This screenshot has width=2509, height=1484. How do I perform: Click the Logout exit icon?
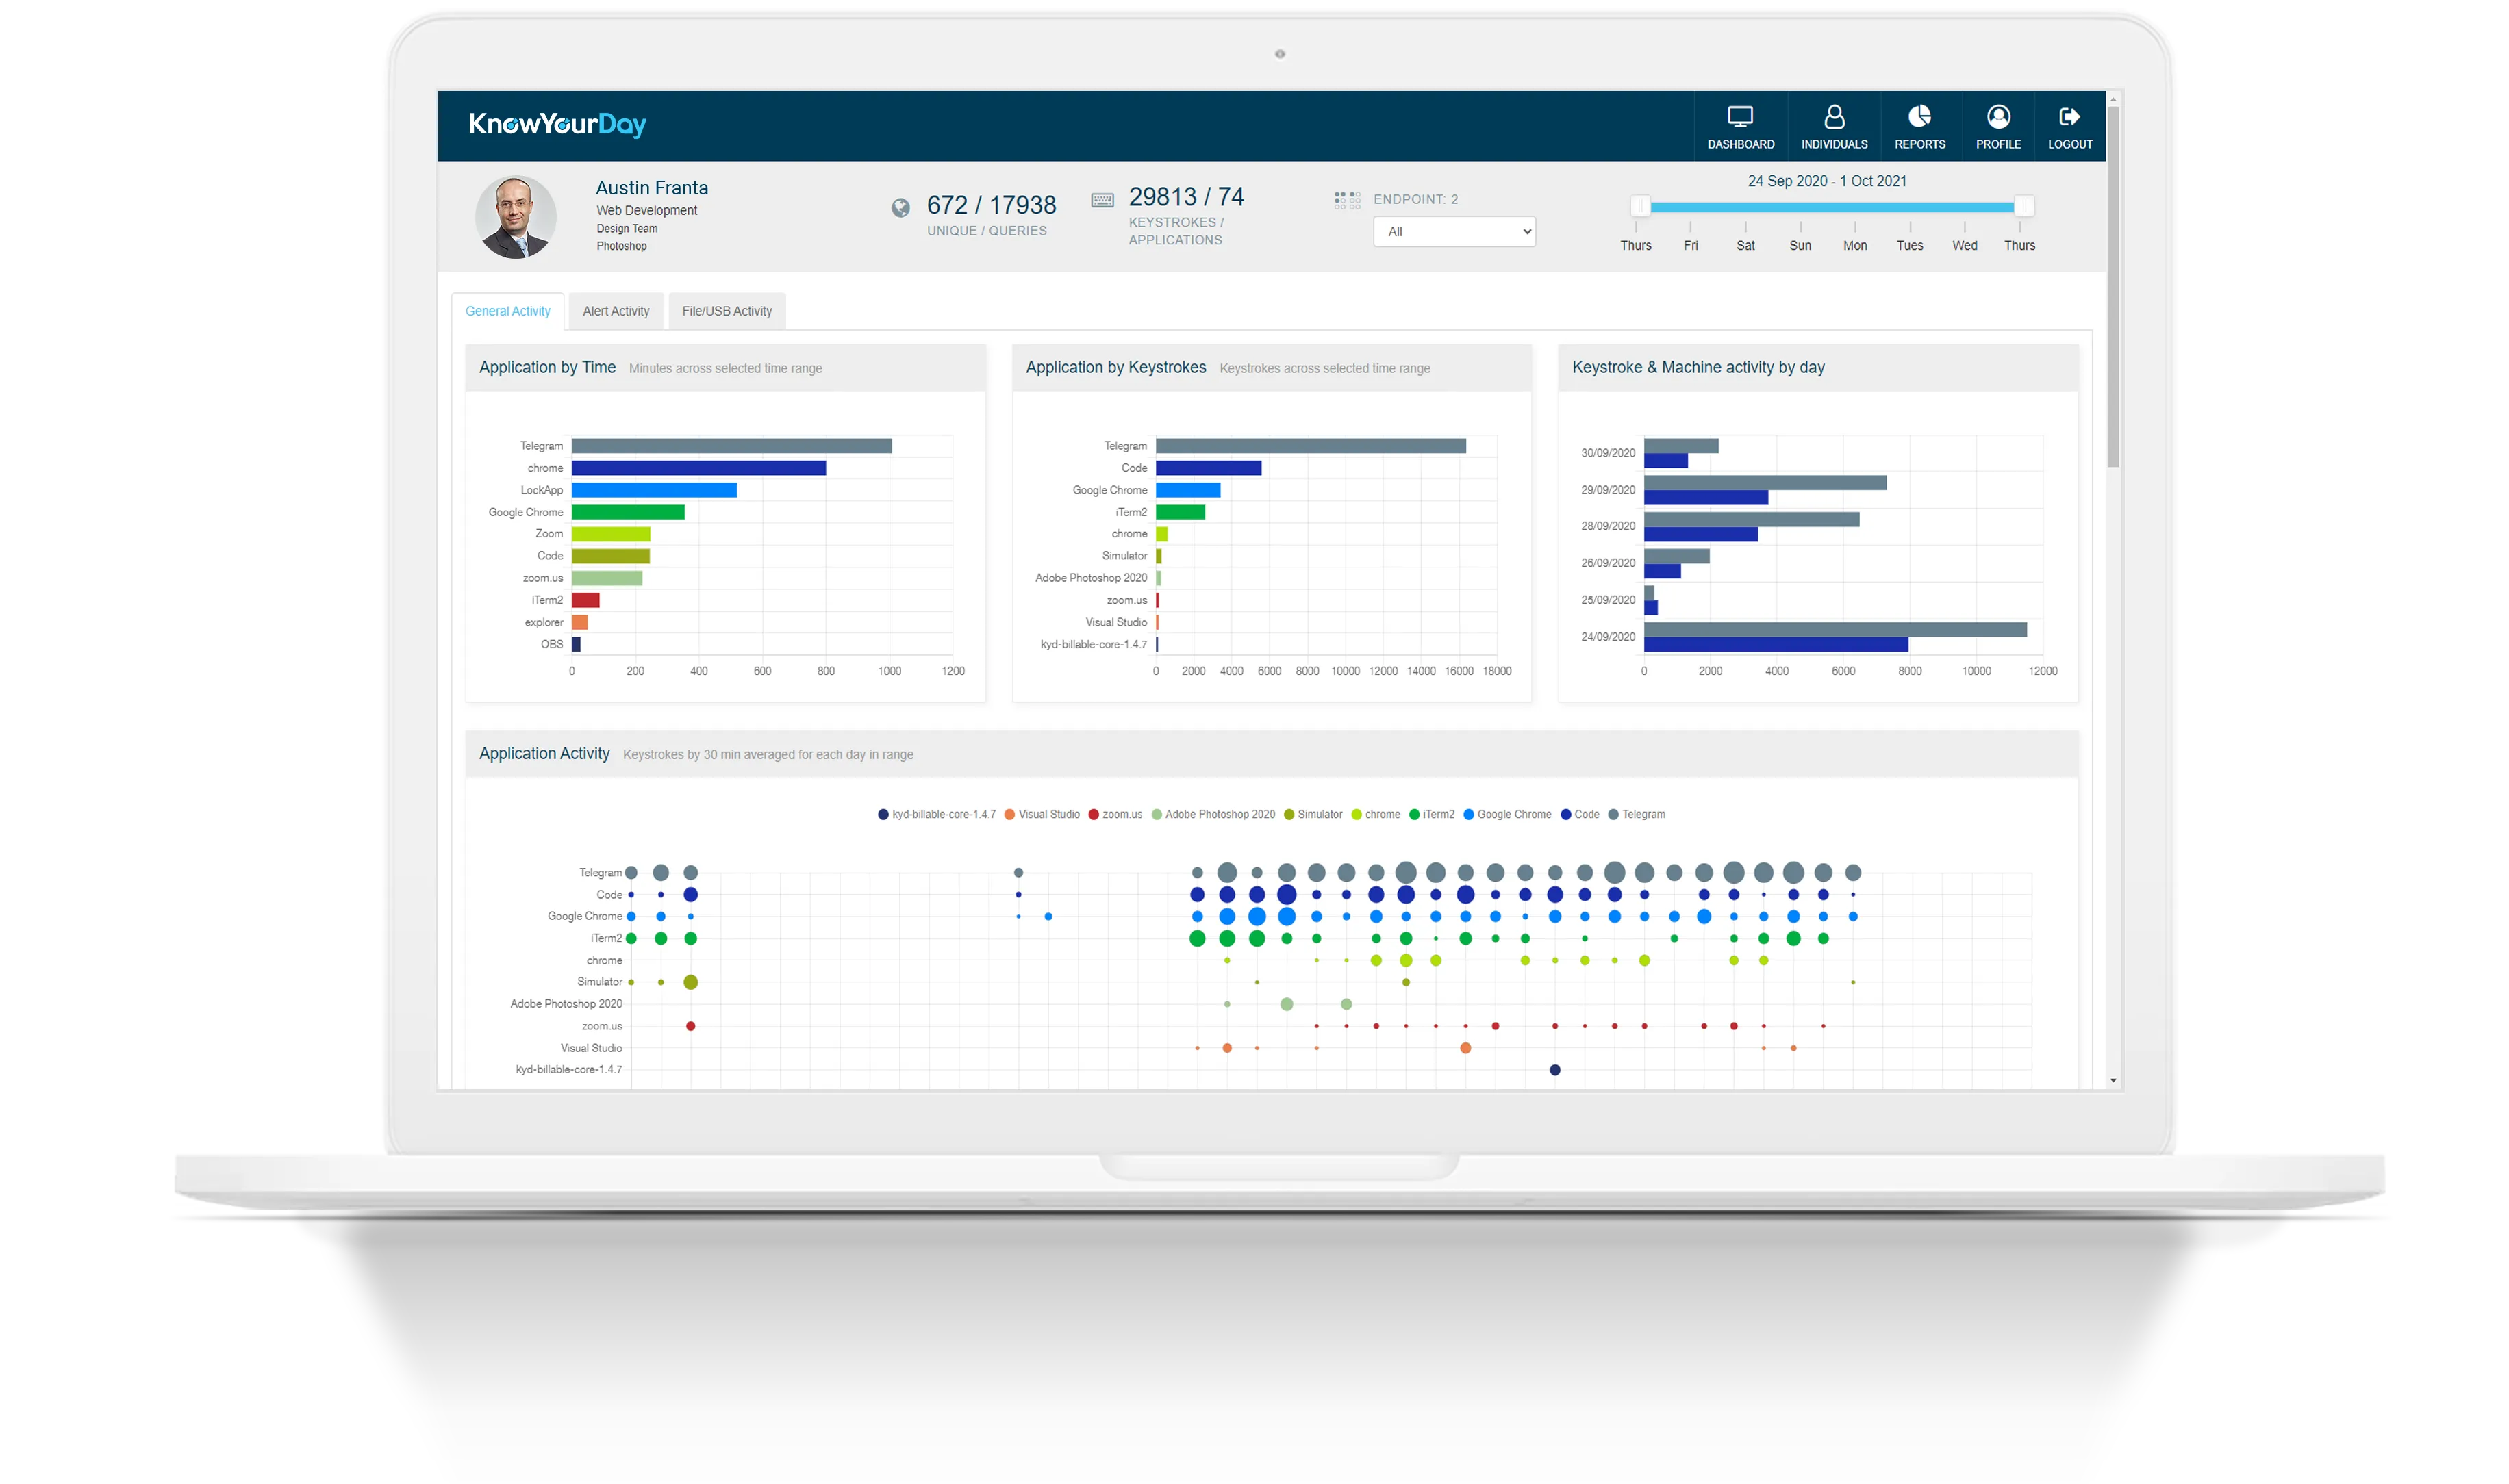pos(2069,118)
